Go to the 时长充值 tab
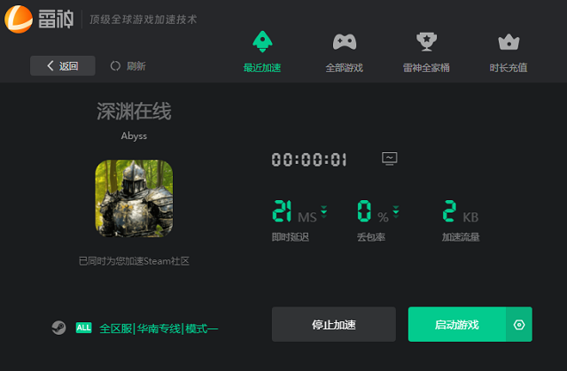Screen dimensions: 567x371 point(509,52)
